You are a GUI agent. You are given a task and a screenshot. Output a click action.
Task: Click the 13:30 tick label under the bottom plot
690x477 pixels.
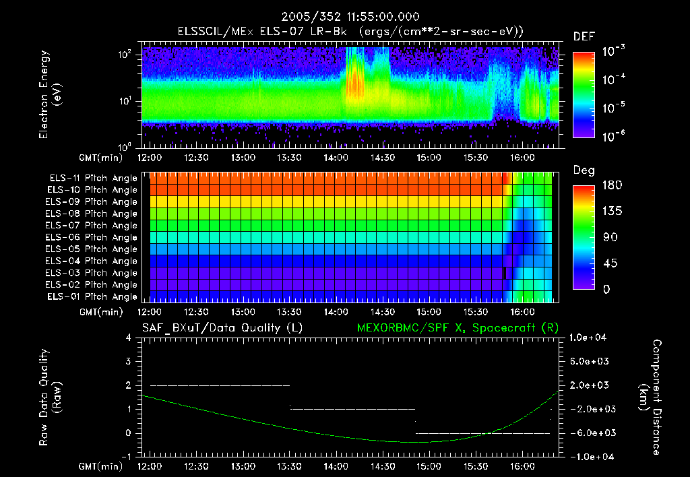[x=289, y=466]
